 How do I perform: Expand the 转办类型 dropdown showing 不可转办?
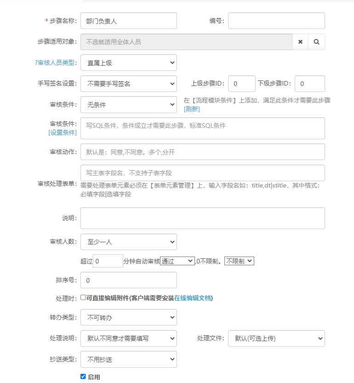129,317
